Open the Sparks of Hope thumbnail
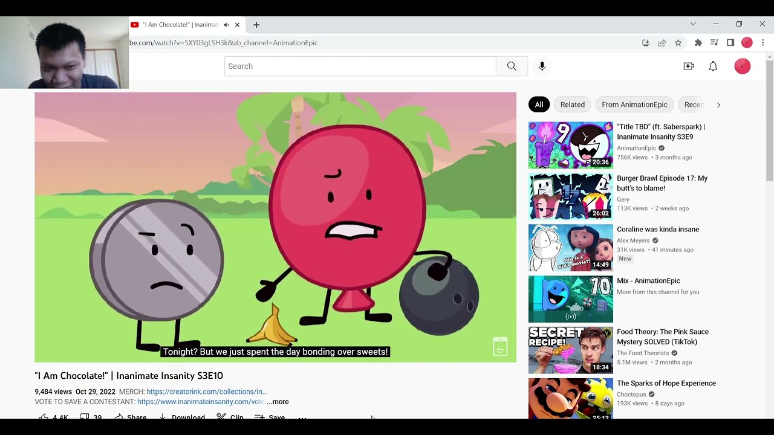 click(570, 398)
